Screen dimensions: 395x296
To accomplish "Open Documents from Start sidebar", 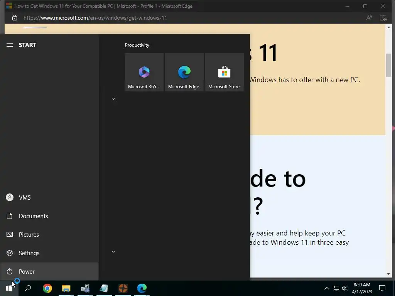I will point(49,216).
